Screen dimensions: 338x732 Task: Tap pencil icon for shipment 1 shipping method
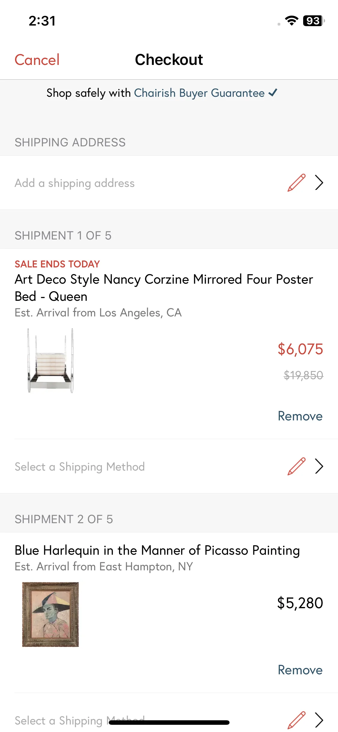coord(297,466)
